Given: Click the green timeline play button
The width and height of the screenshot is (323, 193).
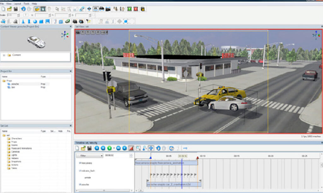Looking at the screenshot, I should pyautogui.click(x=109, y=148).
